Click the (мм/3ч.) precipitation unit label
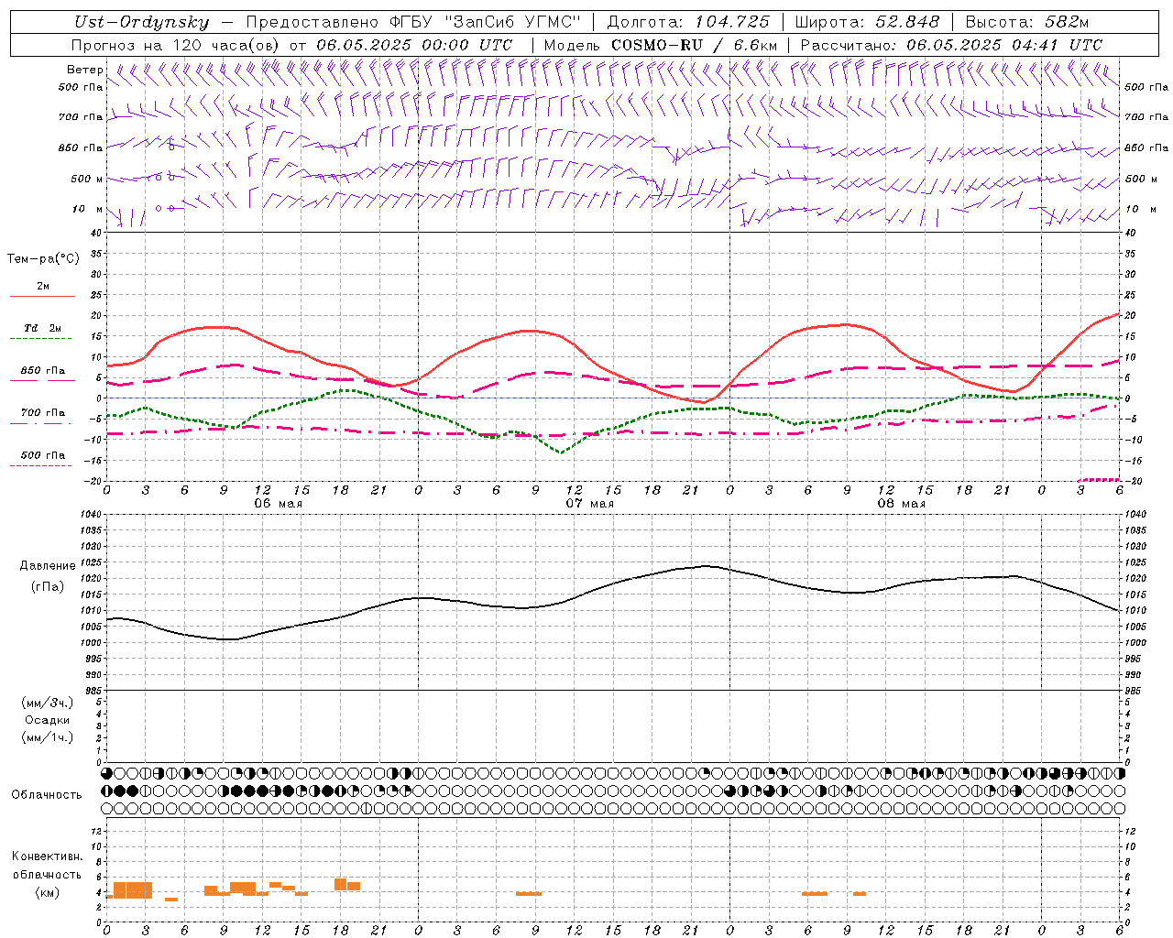Viewport: 1173px width, 938px height. pos(48,703)
